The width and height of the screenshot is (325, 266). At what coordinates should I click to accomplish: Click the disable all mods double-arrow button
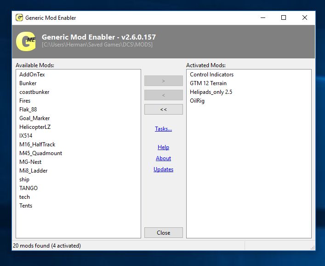click(x=164, y=110)
